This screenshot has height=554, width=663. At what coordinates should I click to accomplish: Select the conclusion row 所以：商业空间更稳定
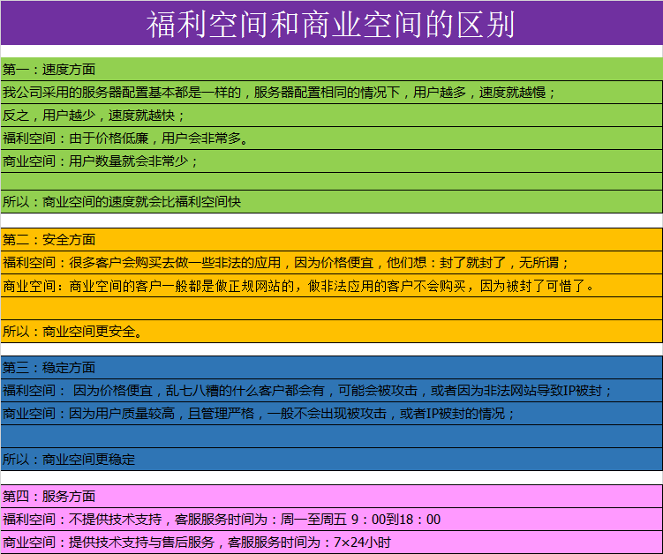(x=69, y=460)
